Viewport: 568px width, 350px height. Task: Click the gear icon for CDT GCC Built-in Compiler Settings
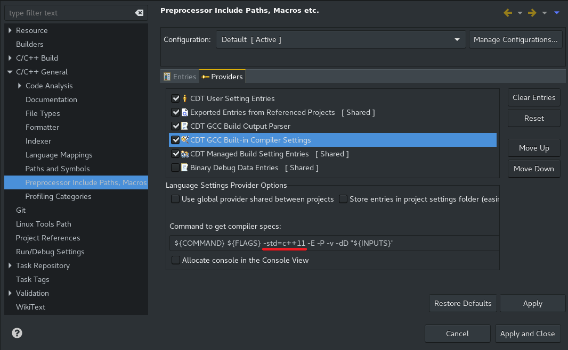[x=184, y=140]
